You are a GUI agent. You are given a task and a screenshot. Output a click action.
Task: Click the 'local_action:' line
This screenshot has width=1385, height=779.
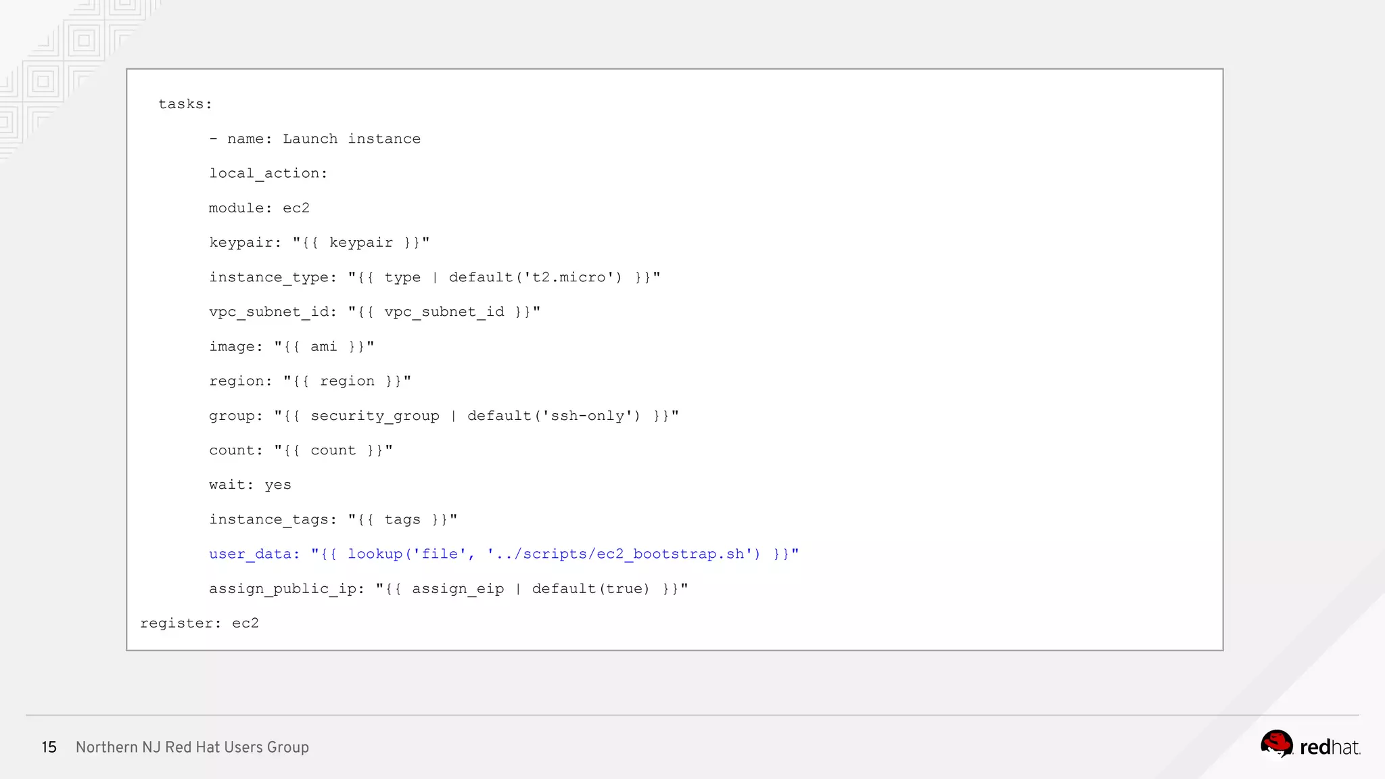click(x=268, y=173)
